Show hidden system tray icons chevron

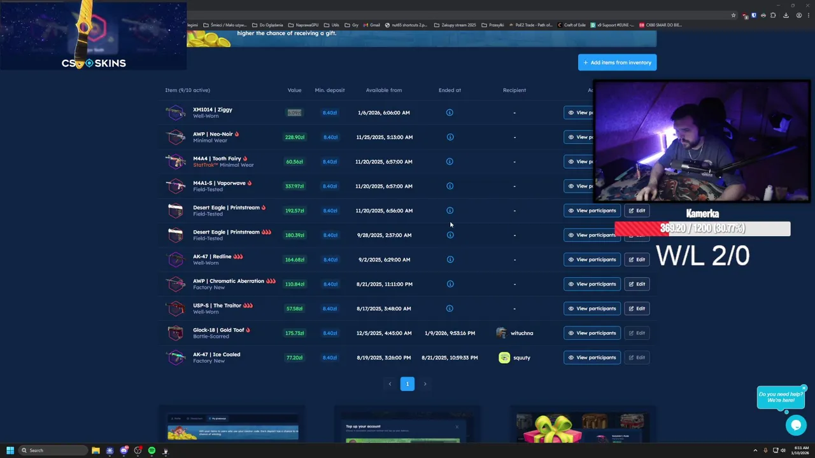[x=755, y=450]
